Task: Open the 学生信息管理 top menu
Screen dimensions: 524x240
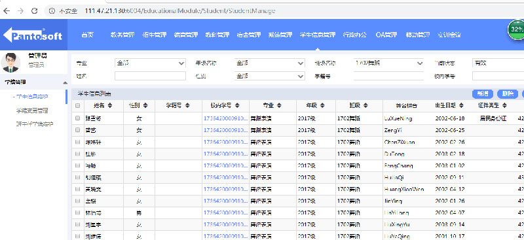Action: [318, 35]
